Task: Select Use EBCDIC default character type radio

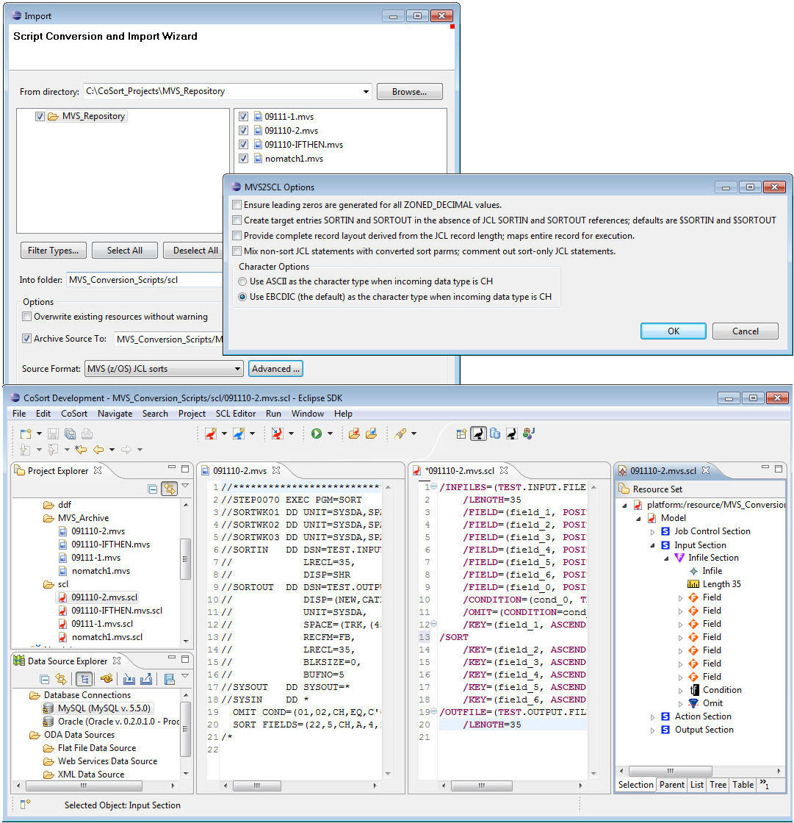Action: pos(242,297)
